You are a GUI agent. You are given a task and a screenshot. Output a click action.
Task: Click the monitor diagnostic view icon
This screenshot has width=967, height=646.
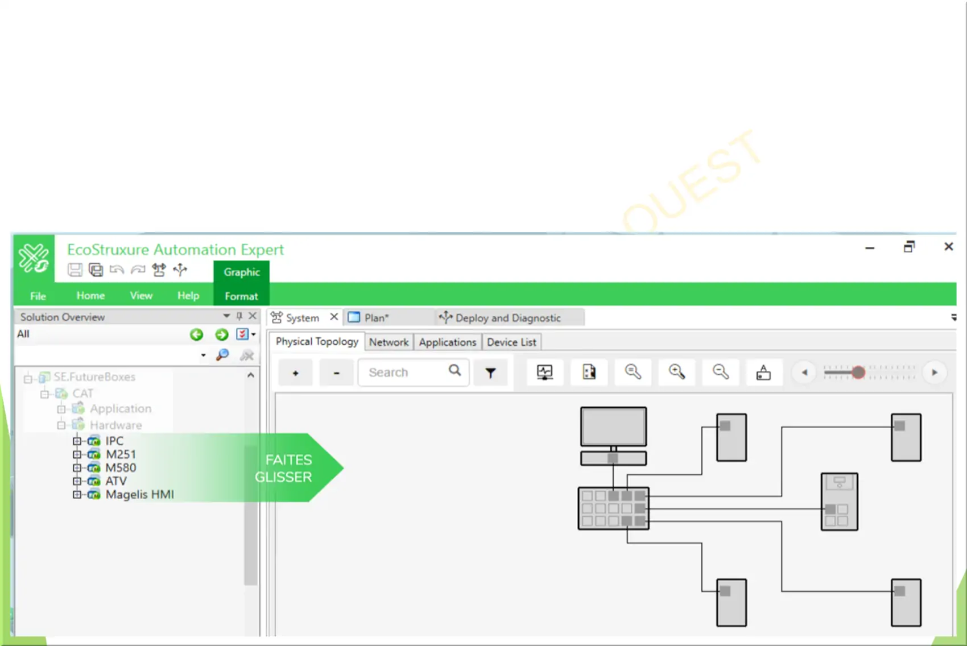click(x=544, y=372)
